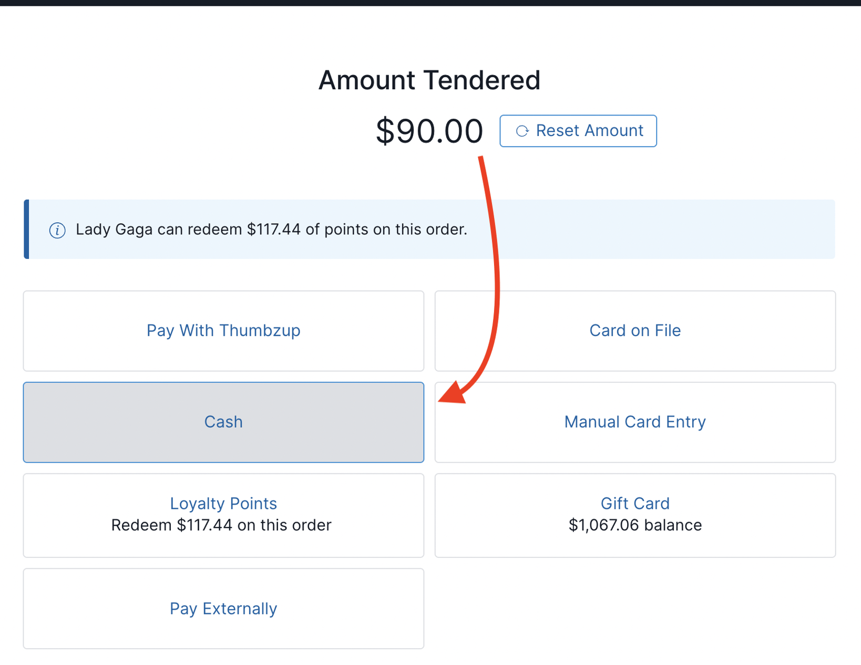
Task: Click the Gift Card $1,067.06 balance text
Action: (x=635, y=525)
